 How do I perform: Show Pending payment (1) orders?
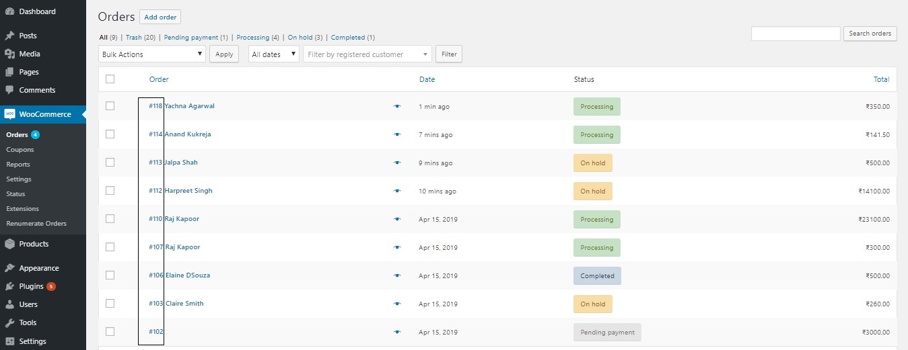(196, 38)
